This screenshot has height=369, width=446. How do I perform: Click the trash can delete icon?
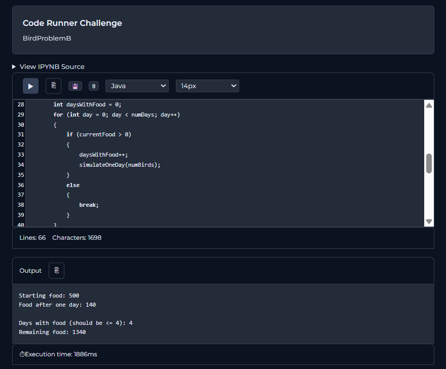94,86
